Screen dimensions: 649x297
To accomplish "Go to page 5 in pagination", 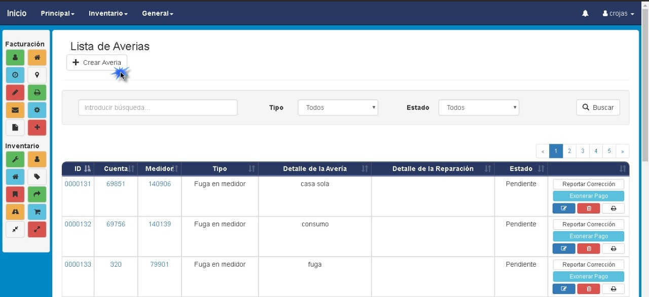I will pyautogui.click(x=609, y=151).
